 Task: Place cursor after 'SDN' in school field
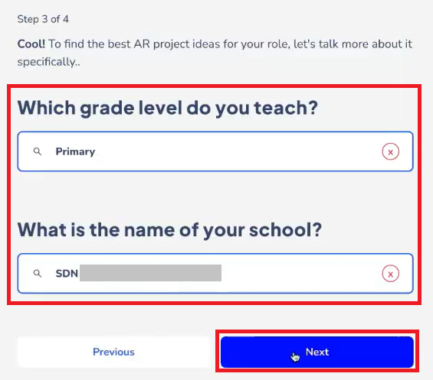(x=79, y=274)
